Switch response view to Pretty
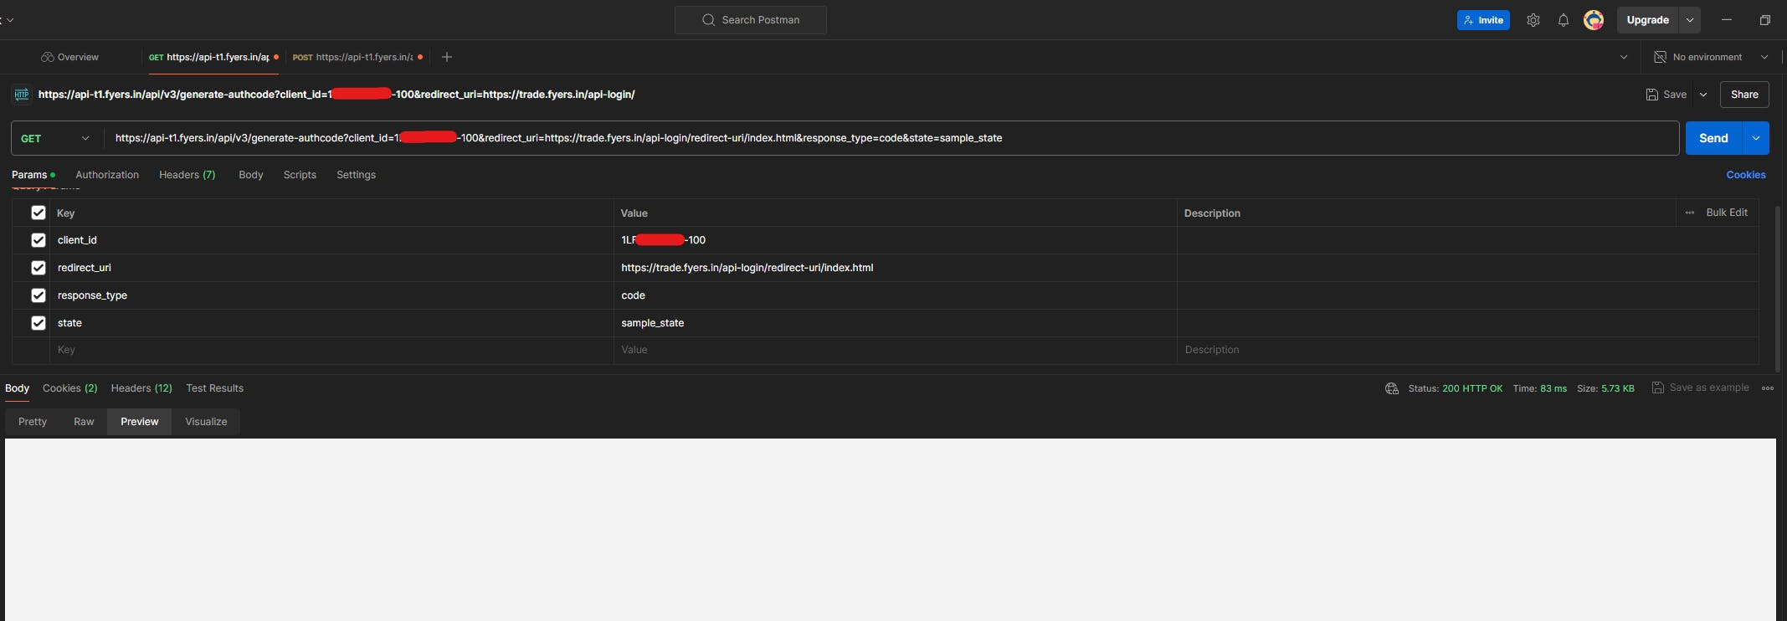Screen dimensions: 1787x621 [33, 422]
